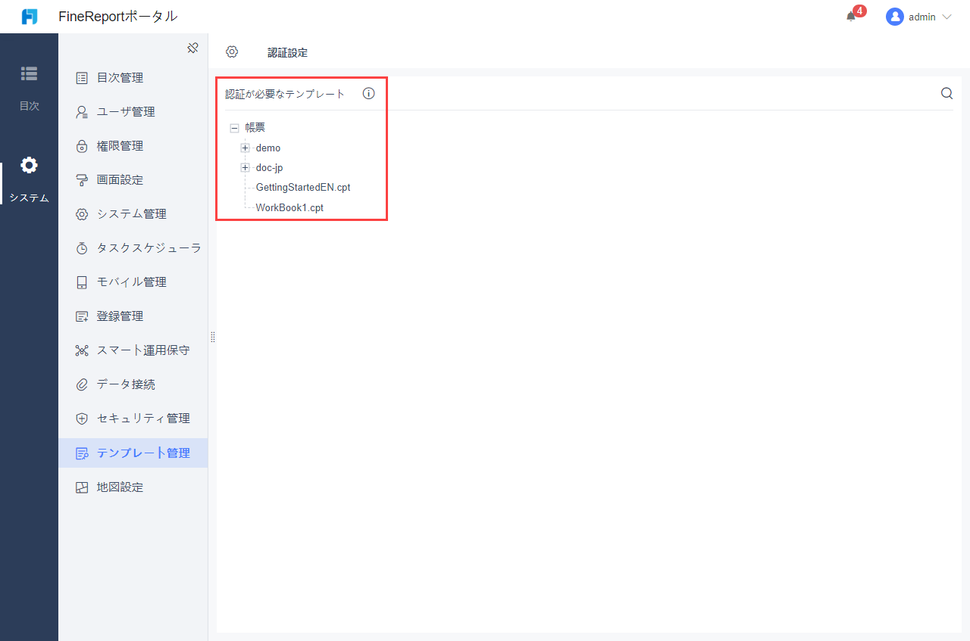
Task: Select the システム gear icon in left rail
Action: pyautogui.click(x=29, y=165)
